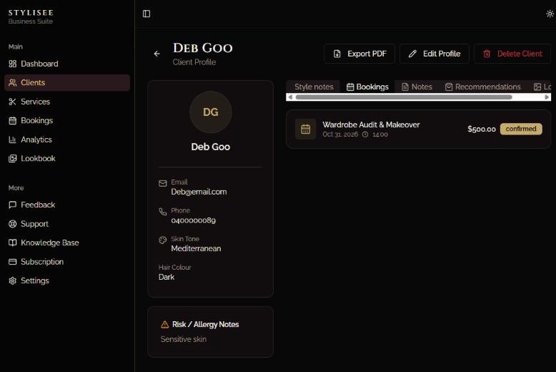Click the Deb@email.com address

tap(199, 192)
